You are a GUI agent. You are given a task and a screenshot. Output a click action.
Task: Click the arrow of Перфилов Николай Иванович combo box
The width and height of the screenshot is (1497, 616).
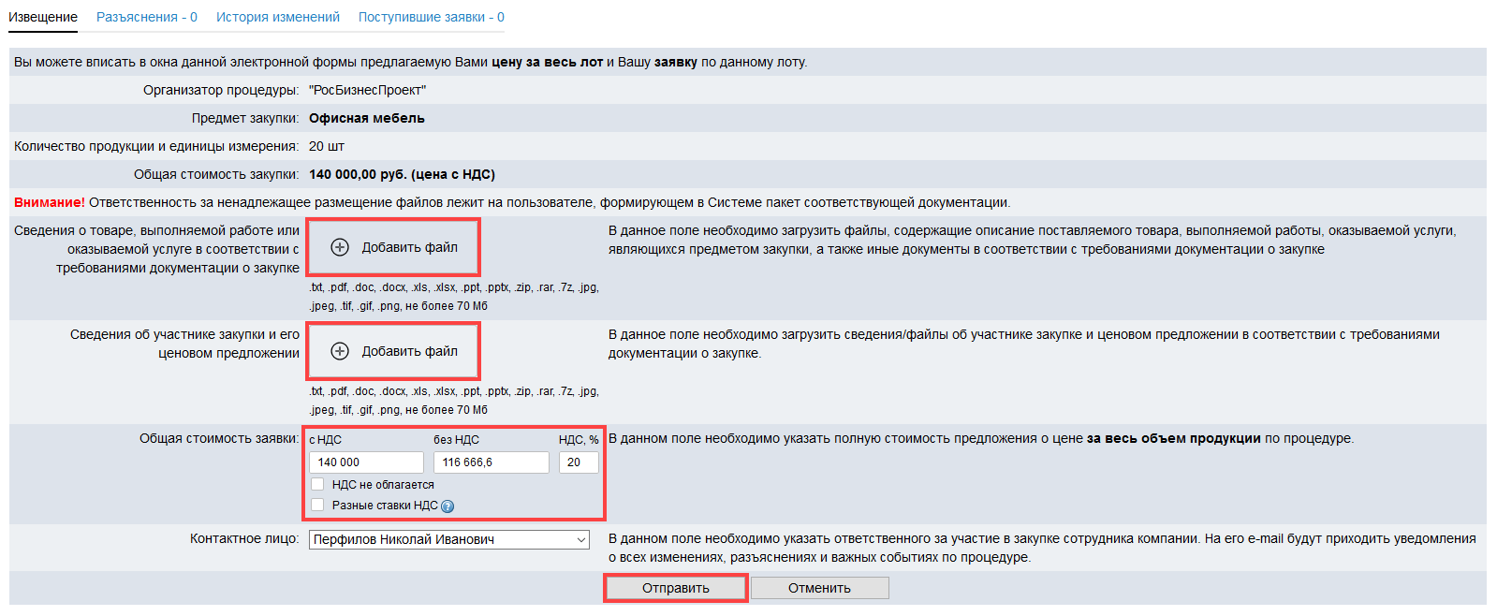[581, 540]
